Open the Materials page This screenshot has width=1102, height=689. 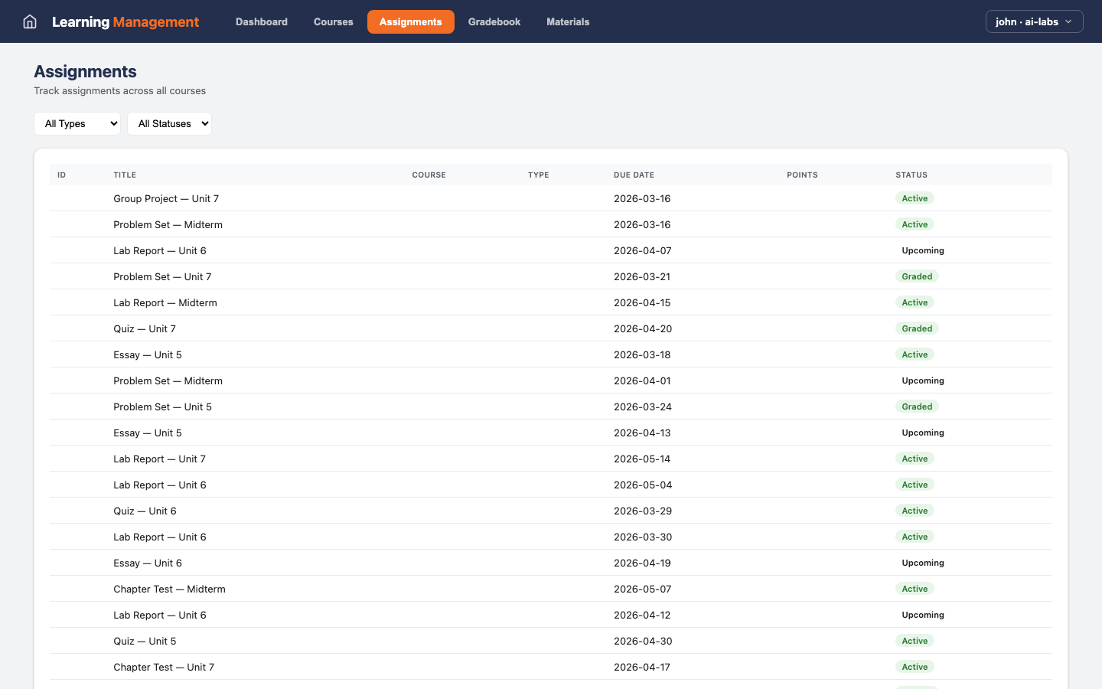coord(568,21)
